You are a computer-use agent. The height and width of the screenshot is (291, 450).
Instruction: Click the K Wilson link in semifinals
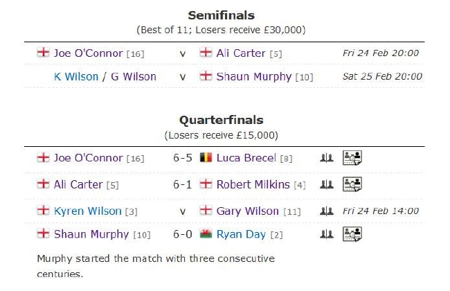(x=76, y=76)
